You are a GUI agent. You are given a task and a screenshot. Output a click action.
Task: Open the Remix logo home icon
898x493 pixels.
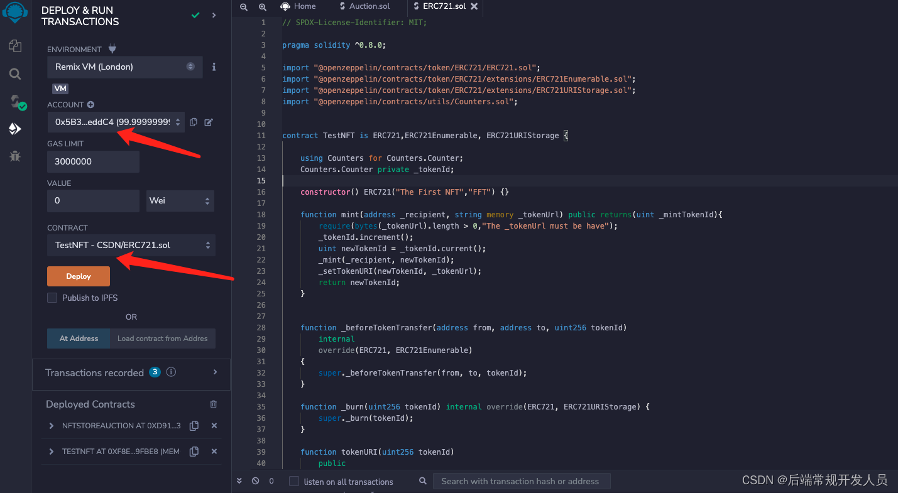click(15, 11)
